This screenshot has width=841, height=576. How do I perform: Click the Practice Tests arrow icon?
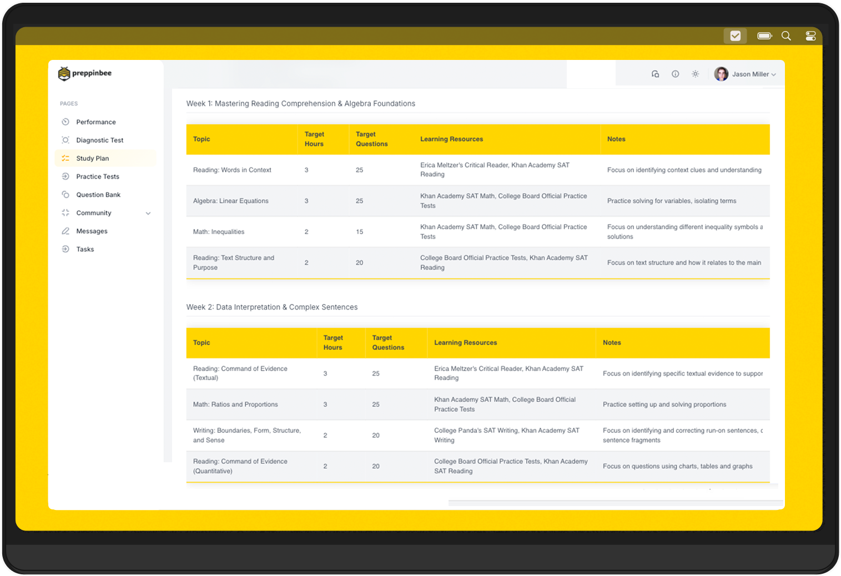[66, 176]
